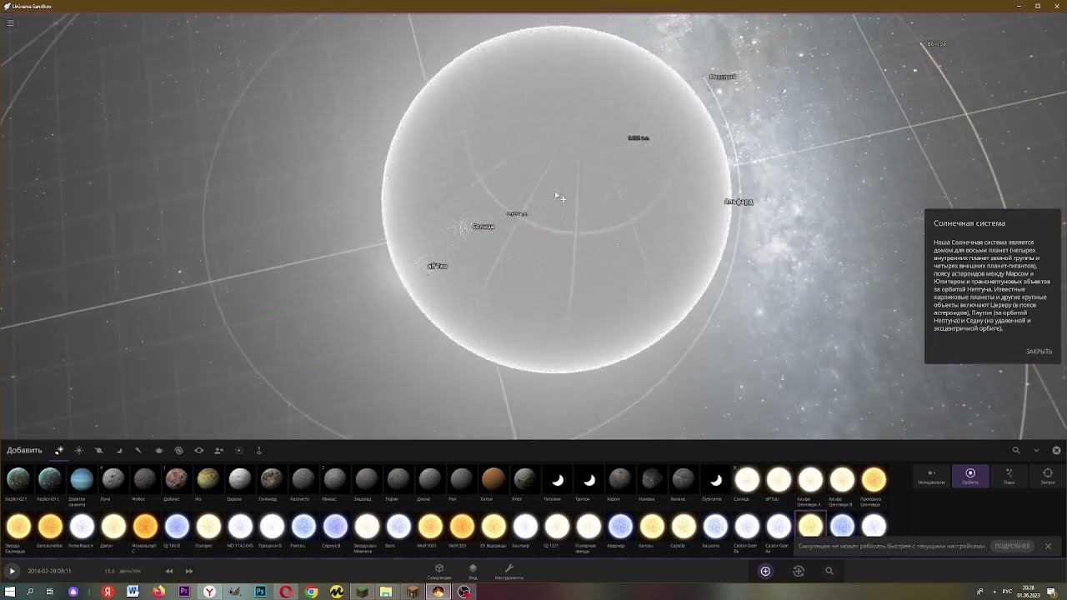Close the add objects panel
Screen dimensions: 1067x600
[1056, 450]
